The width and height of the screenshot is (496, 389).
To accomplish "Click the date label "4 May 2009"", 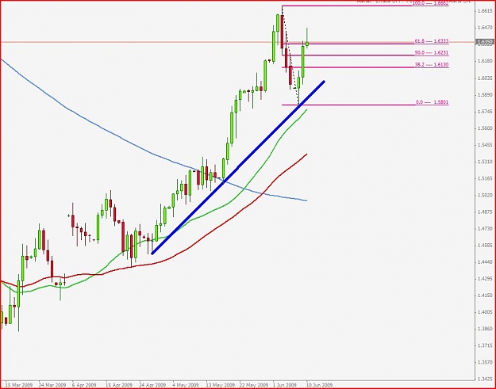I will [186, 385].
